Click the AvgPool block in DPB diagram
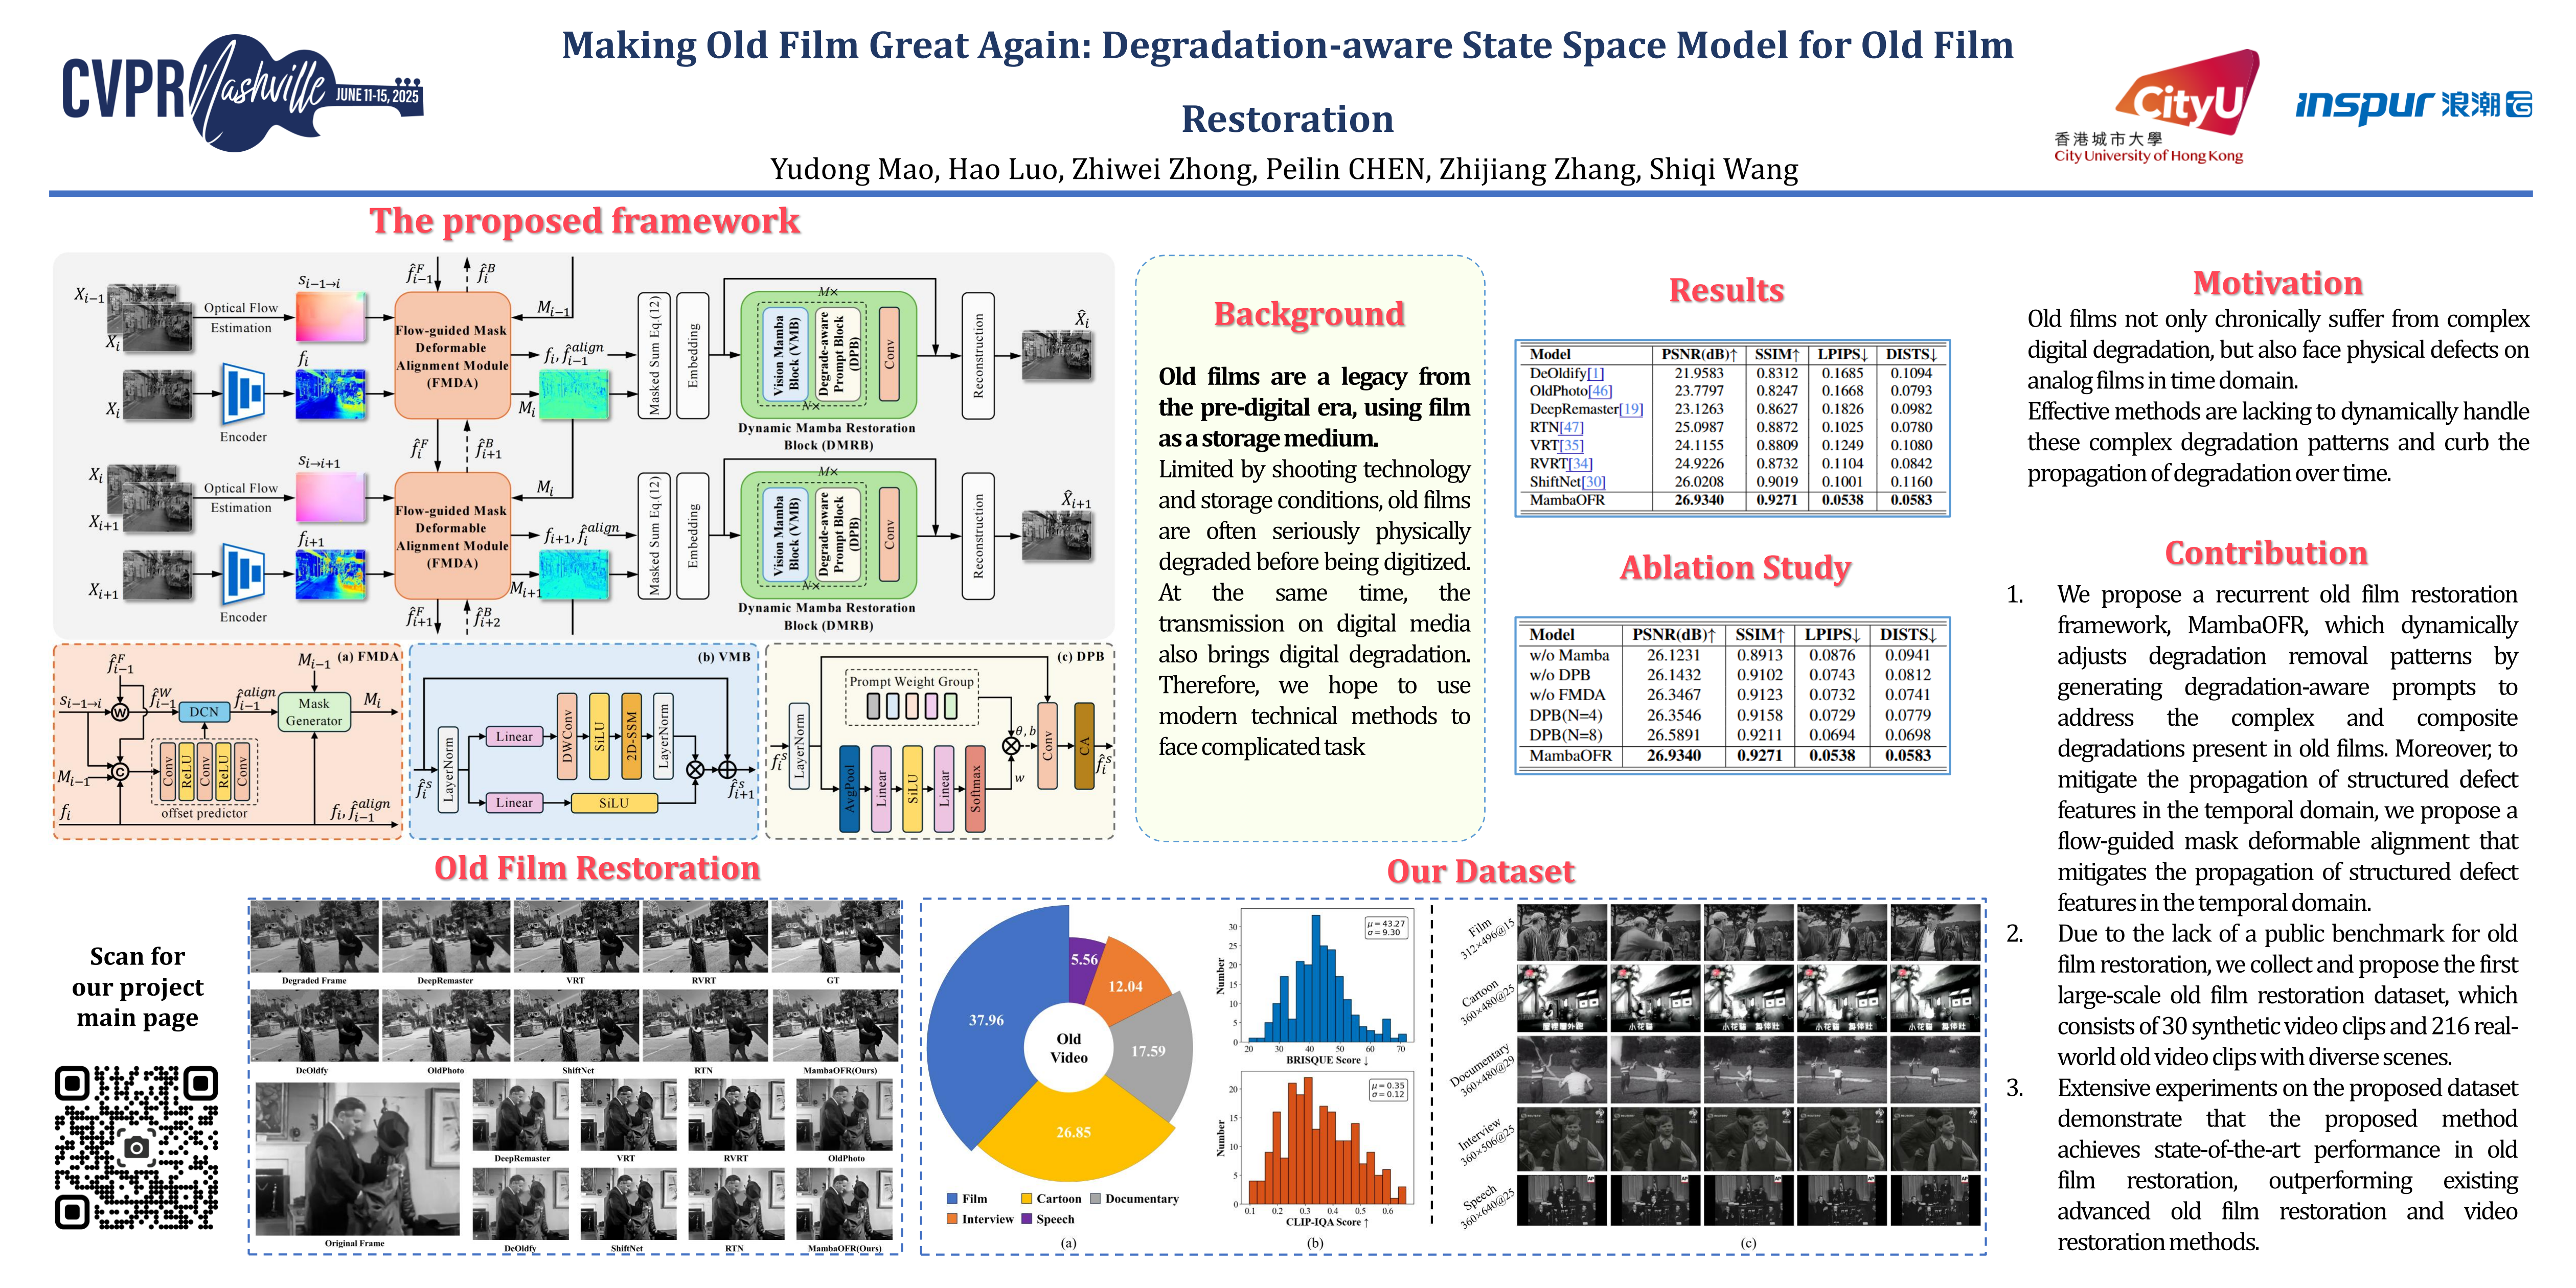 click(849, 788)
